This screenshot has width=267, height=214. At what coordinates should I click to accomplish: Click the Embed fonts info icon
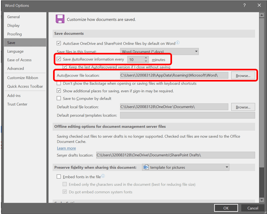click(103, 176)
